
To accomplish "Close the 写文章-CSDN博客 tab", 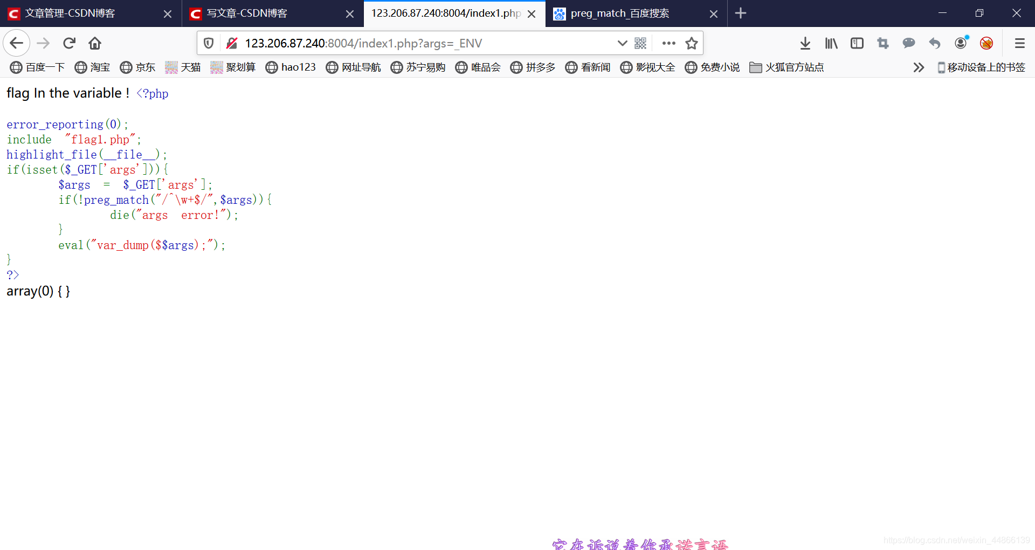I will tap(350, 14).
